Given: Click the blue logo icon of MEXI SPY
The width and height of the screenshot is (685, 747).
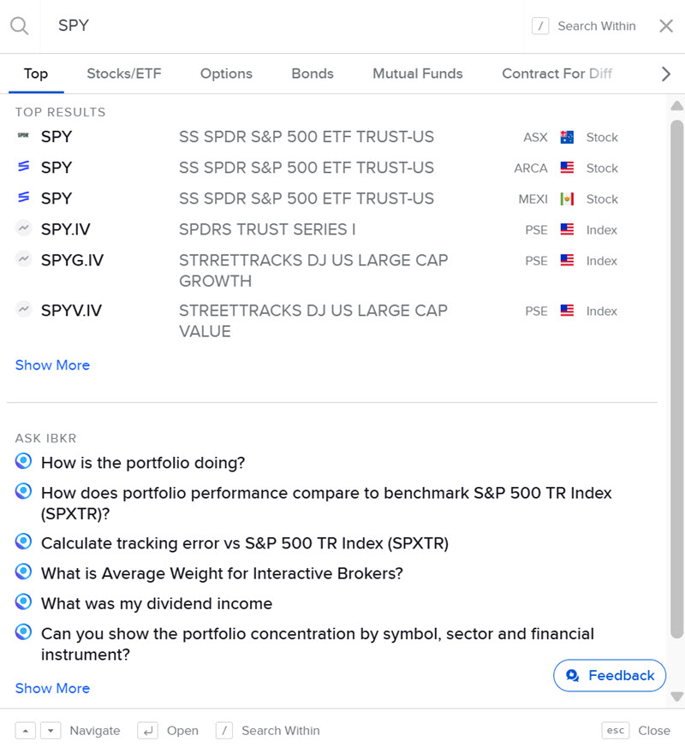Looking at the screenshot, I should pyautogui.click(x=23, y=197).
